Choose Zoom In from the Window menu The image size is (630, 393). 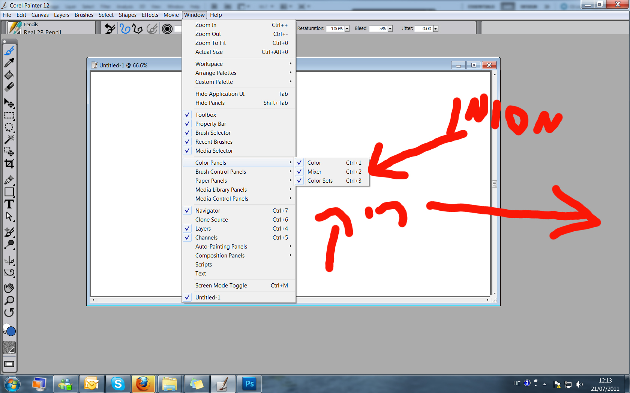(x=239, y=25)
